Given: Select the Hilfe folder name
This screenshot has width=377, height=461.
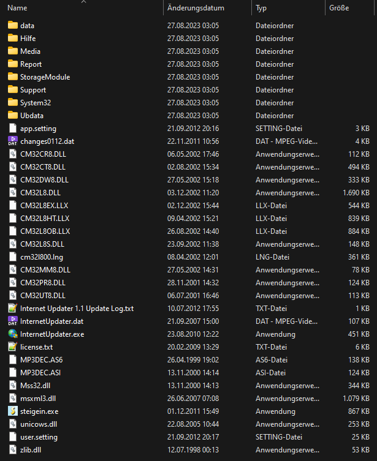Looking at the screenshot, I should (x=28, y=39).
